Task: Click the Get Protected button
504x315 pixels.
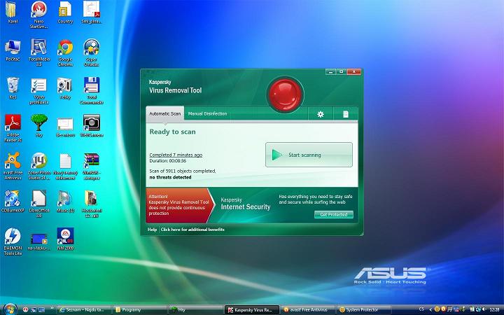Action: [x=334, y=214]
